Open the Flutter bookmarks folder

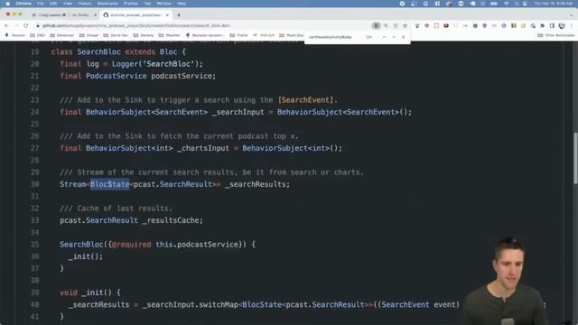coord(238,35)
